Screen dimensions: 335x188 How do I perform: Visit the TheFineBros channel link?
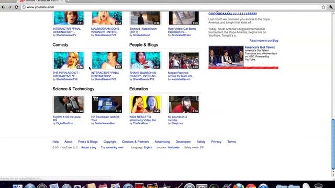click(x=140, y=123)
